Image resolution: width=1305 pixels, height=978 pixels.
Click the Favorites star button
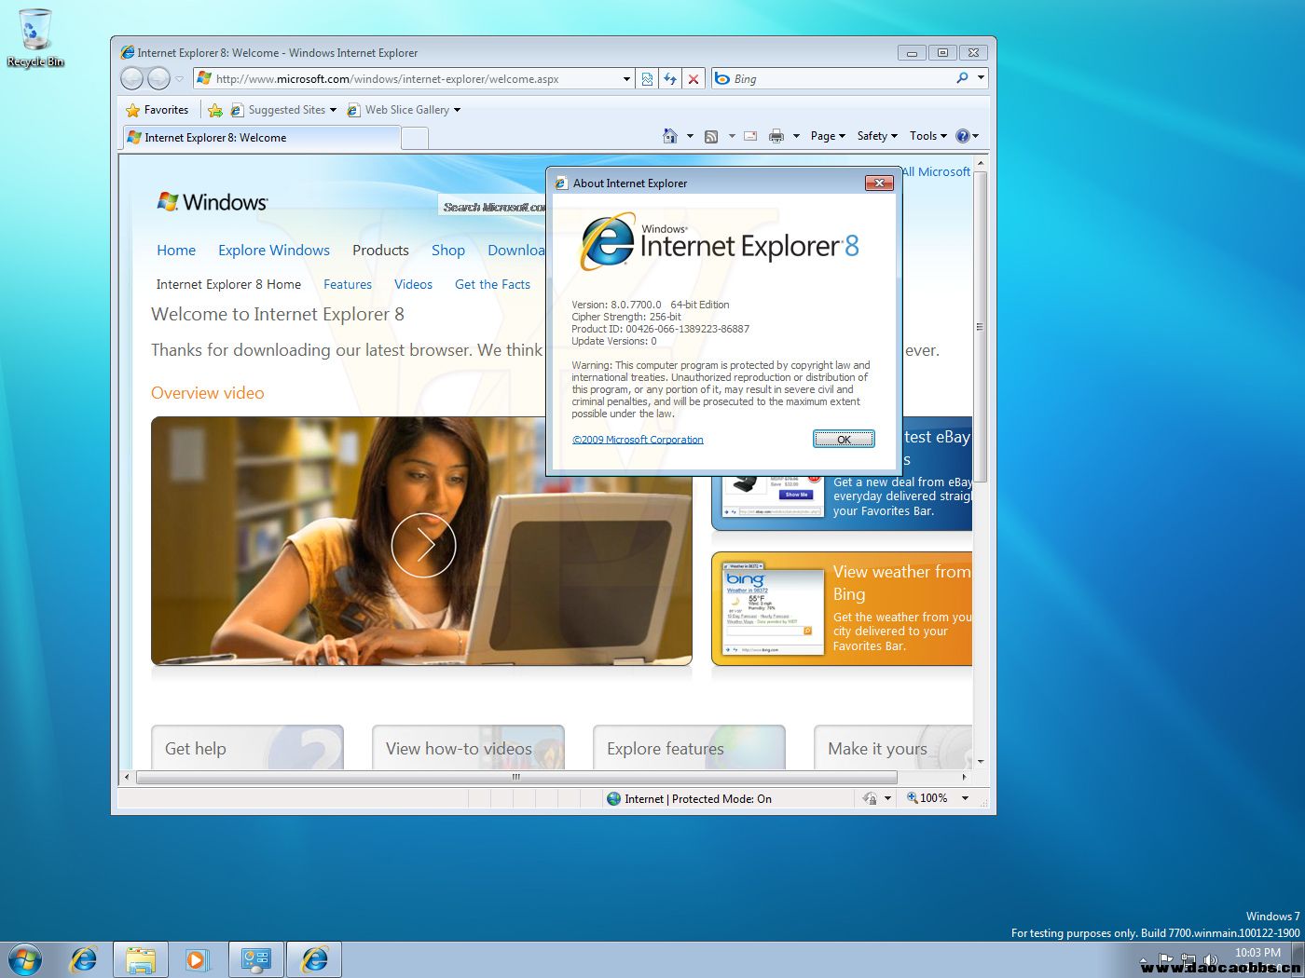158,110
